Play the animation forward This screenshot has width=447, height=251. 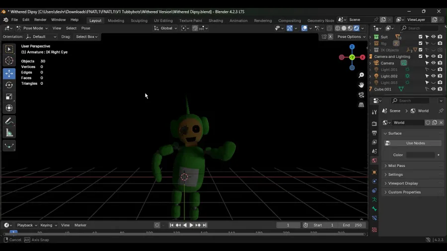(x=191, y=225)
